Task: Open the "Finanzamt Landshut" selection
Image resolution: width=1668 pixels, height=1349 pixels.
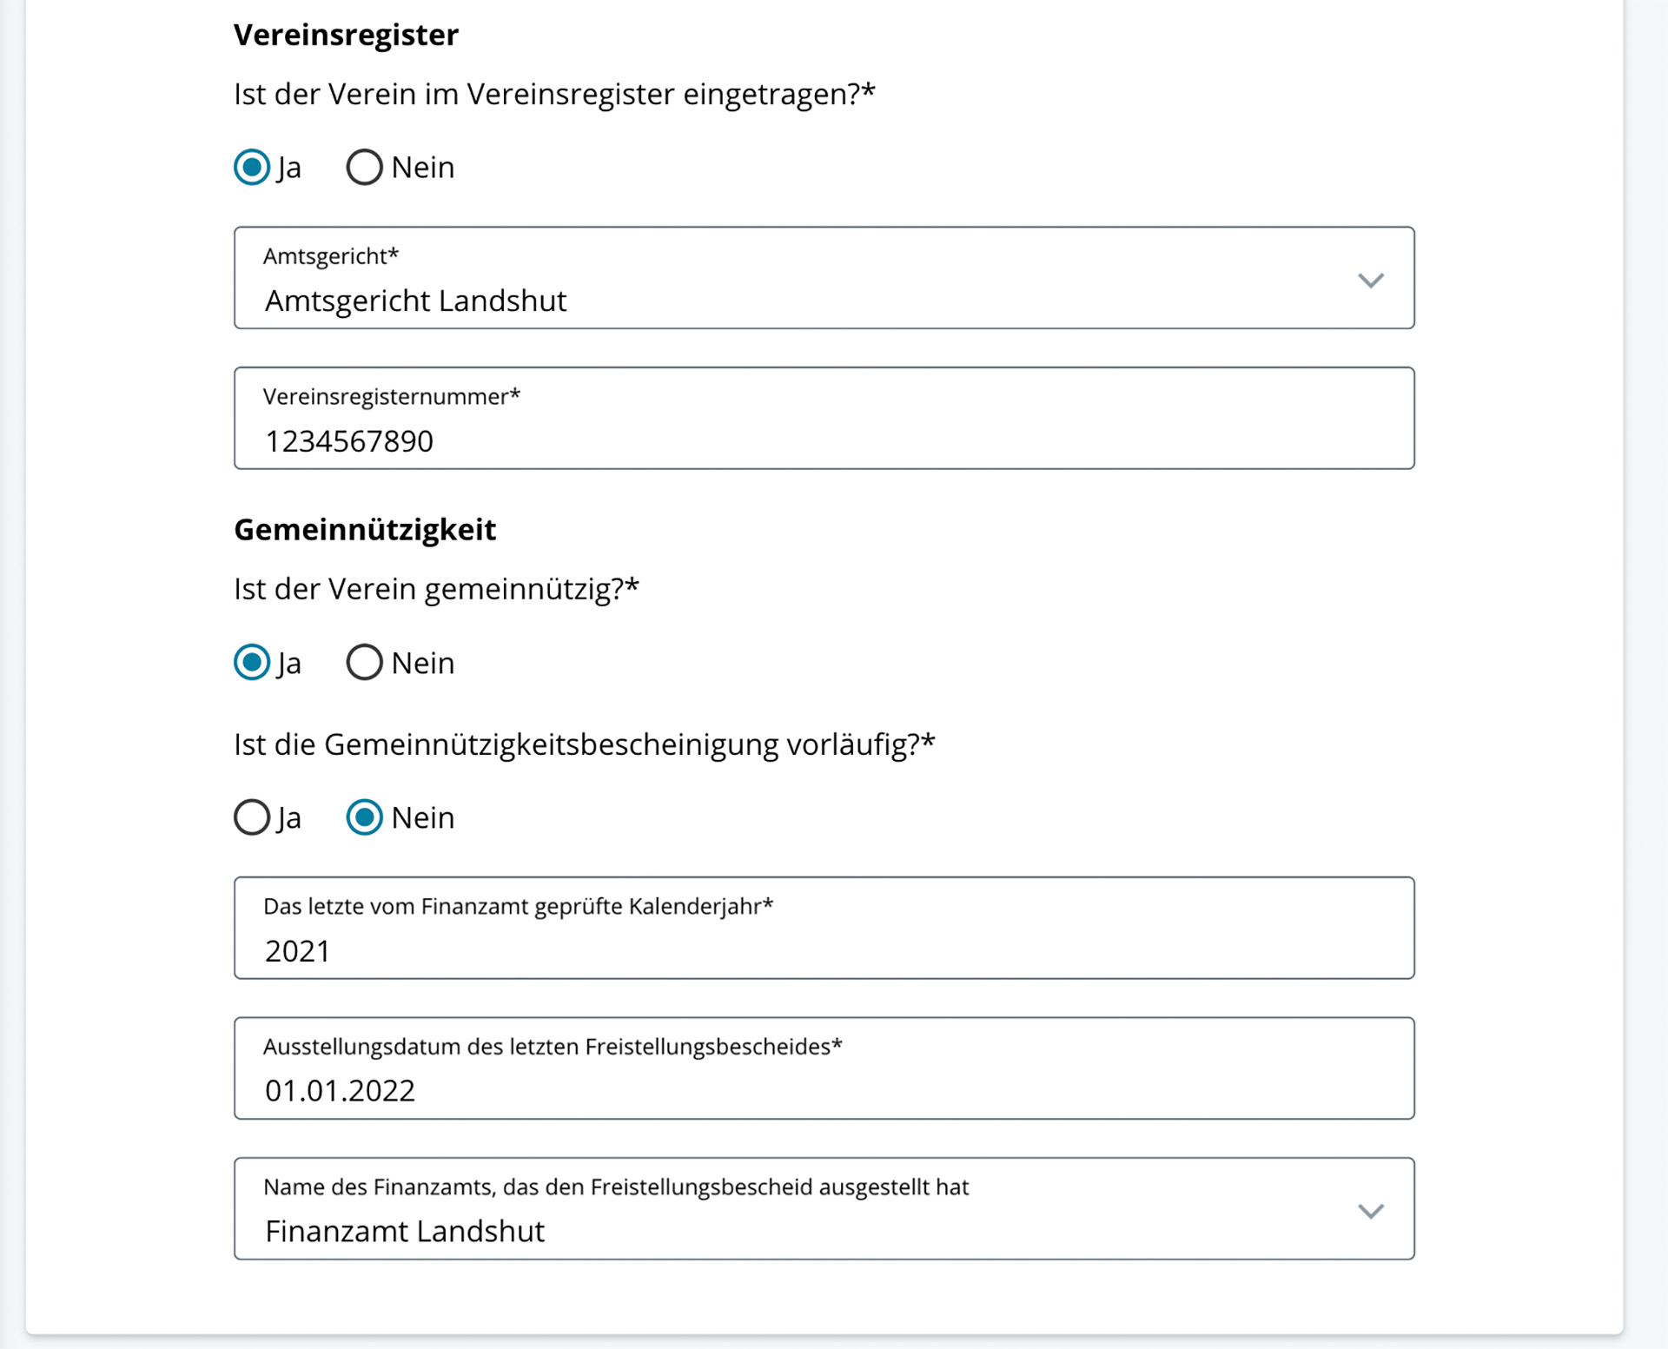Action: click(405, 1231)
